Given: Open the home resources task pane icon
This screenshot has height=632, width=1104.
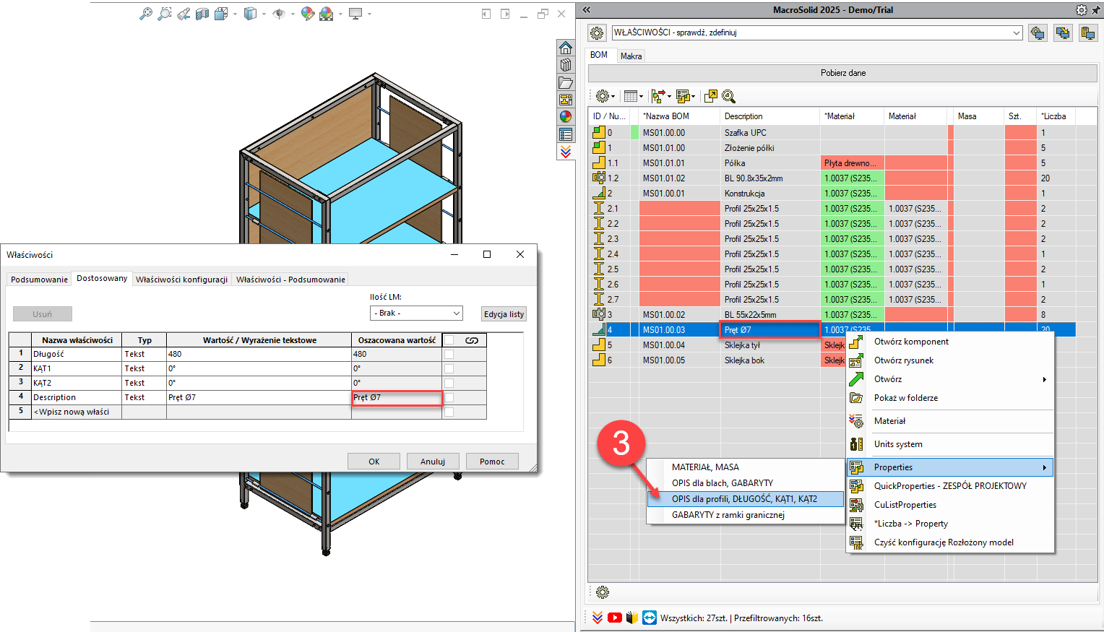Looking at the screenshot, I should point(566,48).
